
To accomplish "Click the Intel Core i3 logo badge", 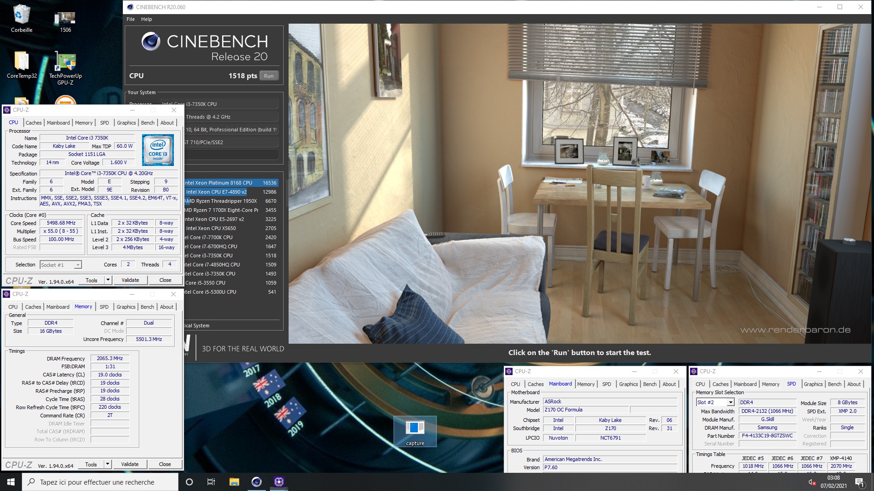I will 158,150.
